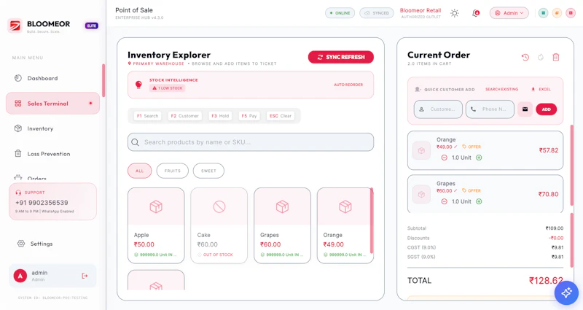Click the ₹128.62 total amount
The image size is (583, 310).
(546, 281)
